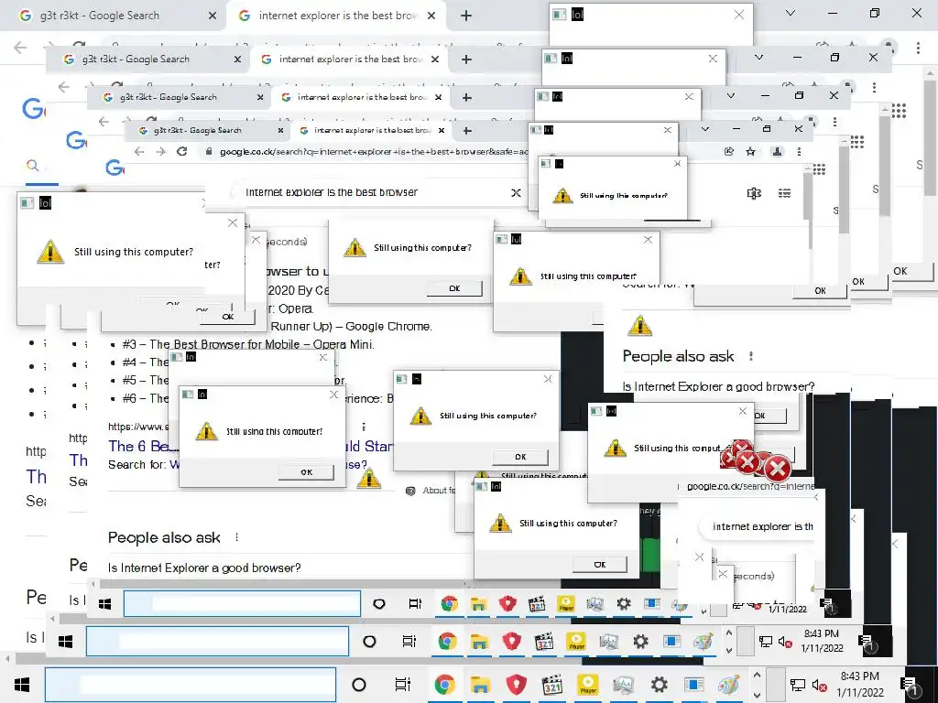Screen dimensions: 938x703
Task: Click muted volume icon in lowest taskbar tray
Action: [820, 685]
